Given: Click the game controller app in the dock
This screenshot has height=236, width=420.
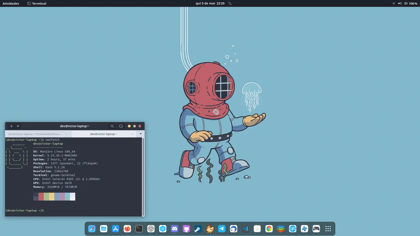Looking at the screenshot, I should click(316, 229).
